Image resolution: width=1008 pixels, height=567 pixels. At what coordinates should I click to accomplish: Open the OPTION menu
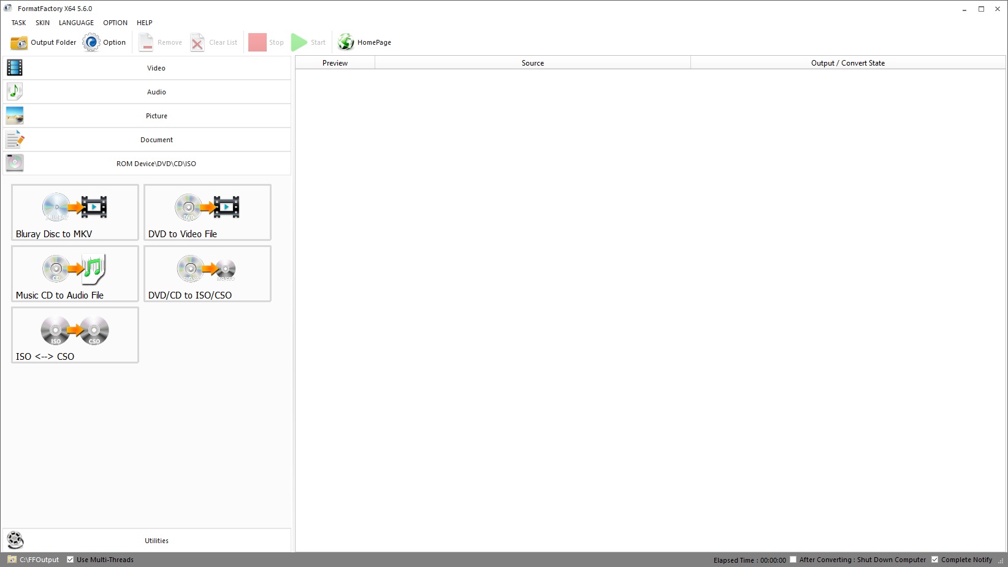point(115,23)
